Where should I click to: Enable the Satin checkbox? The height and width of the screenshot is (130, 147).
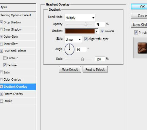pyautogui.click(x=1, y=72)
